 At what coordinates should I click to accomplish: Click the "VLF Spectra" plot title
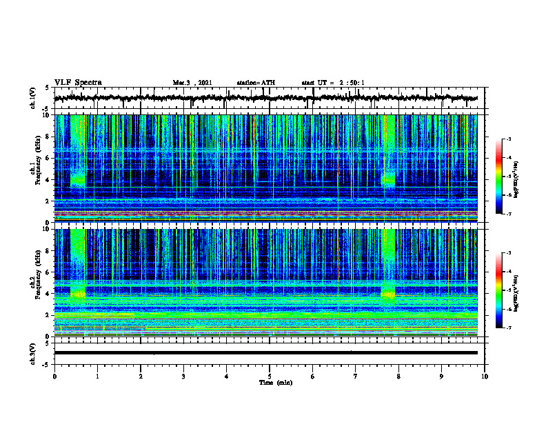click(x=78, y=83)
